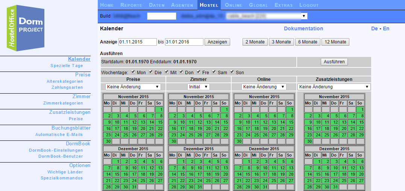The width and height of the screenshot is (405, 191).
Task: Uncheck the Fre weekday checkbox
Action: 199,72
